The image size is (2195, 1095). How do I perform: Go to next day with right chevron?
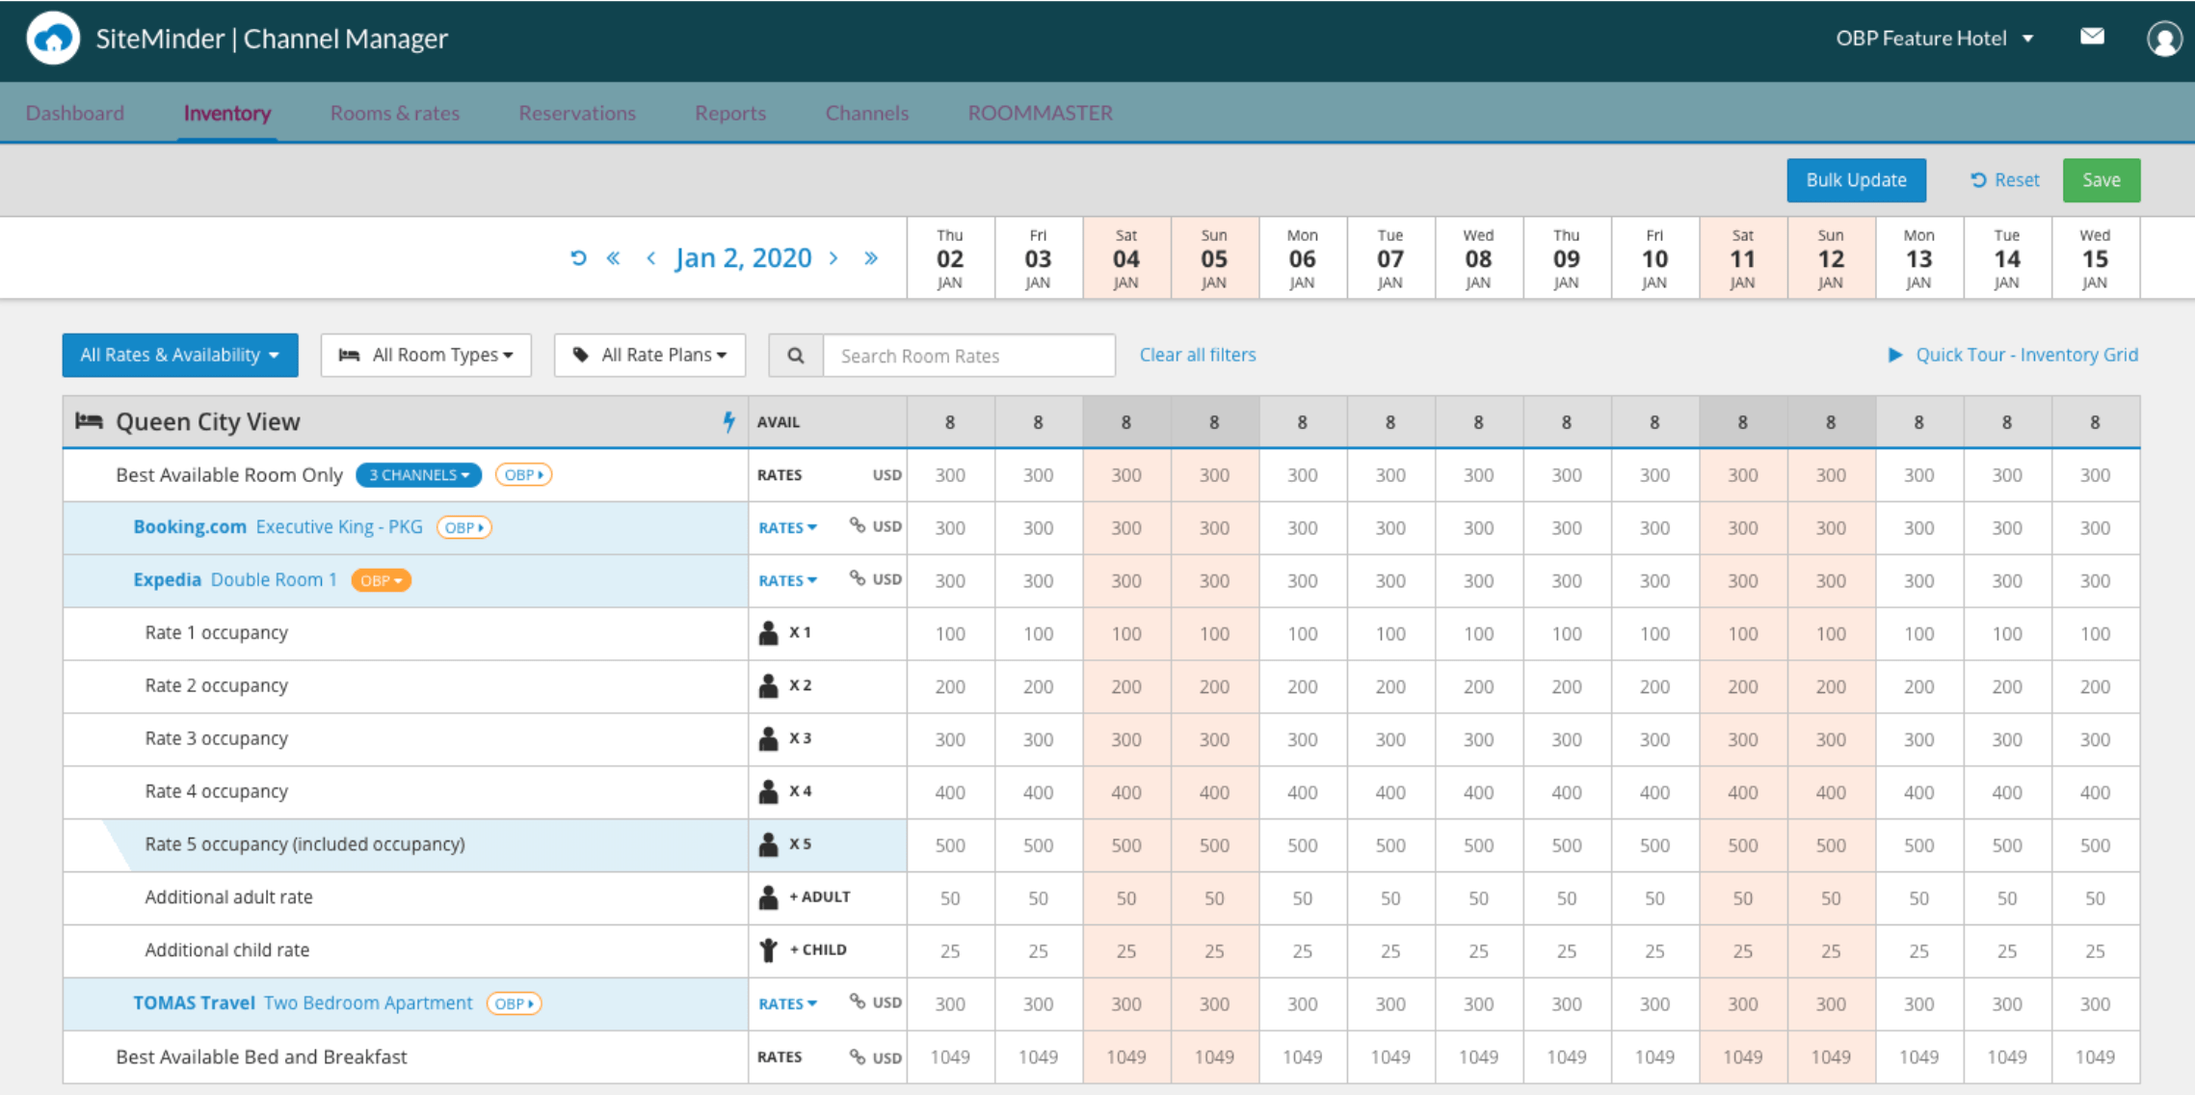(x=833, y=258)
